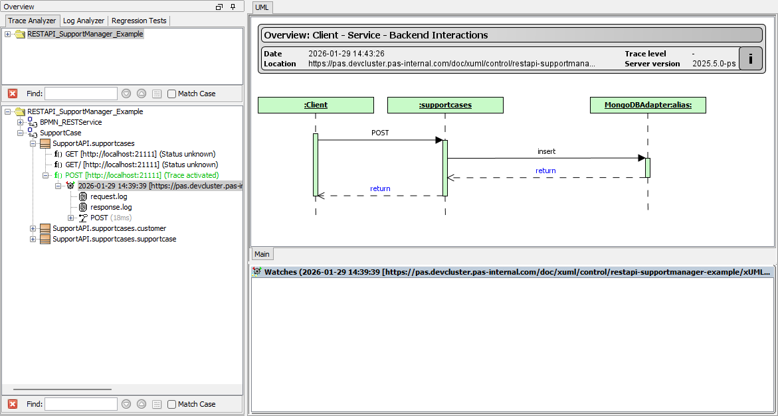Click find-previous up arrow in upper Find bar
778x416 pixels.
[x=142, y=94]
